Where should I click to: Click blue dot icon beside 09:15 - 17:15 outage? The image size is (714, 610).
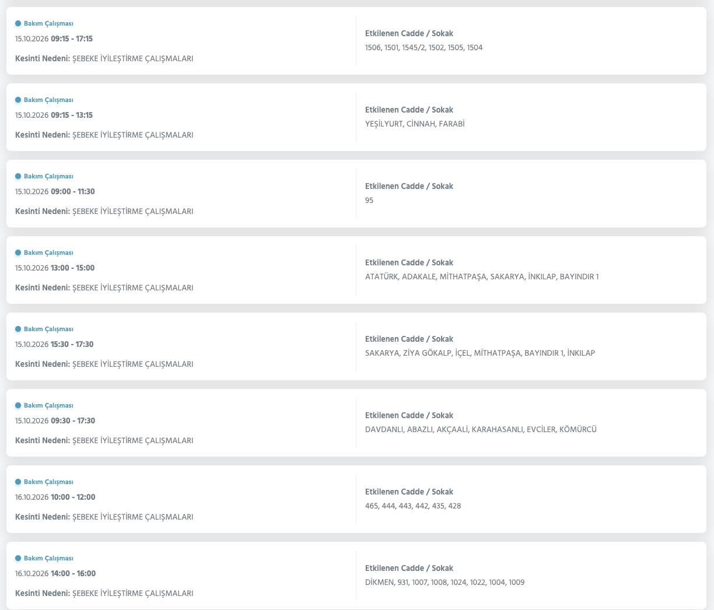tap(18, 24)
